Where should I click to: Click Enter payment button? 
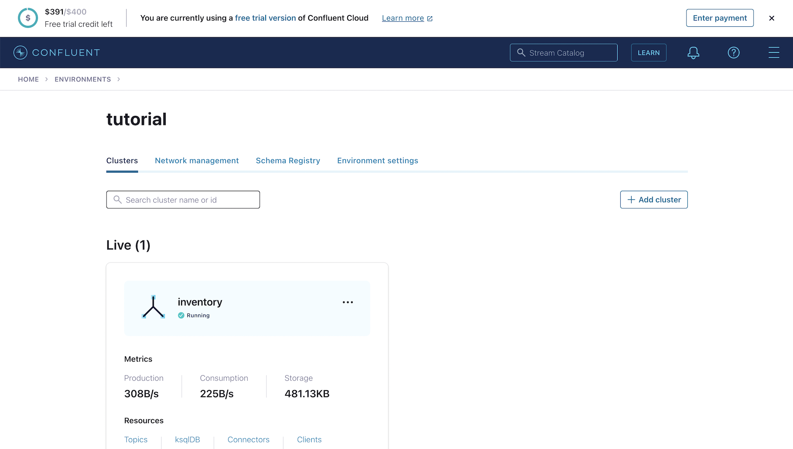click(x=719, y=18)
